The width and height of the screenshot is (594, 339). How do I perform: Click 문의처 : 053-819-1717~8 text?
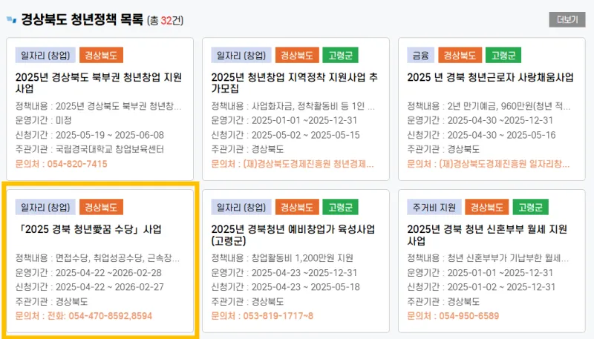[x=262, y=316]
